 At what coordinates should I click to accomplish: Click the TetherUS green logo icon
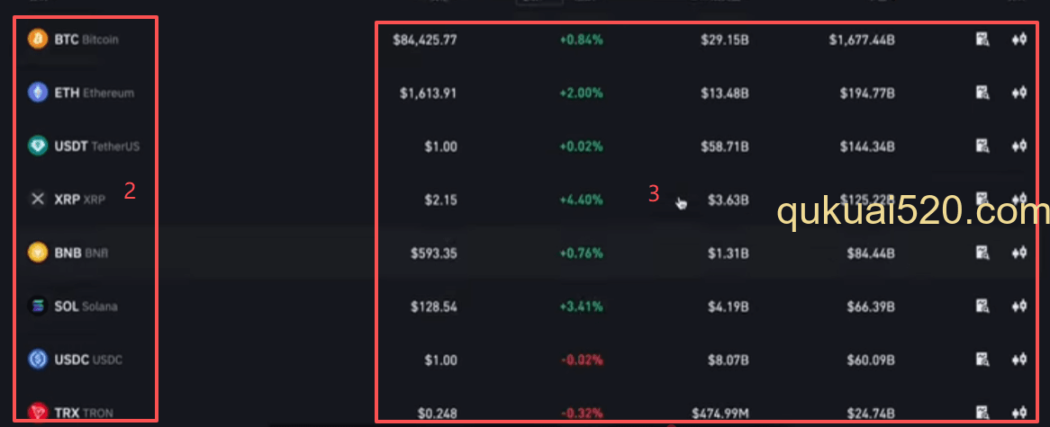click(x=38, y=146)
